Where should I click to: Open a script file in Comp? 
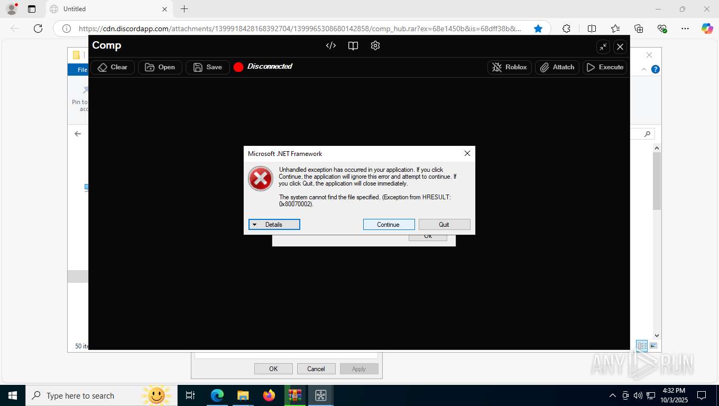(x=160, y=67)
